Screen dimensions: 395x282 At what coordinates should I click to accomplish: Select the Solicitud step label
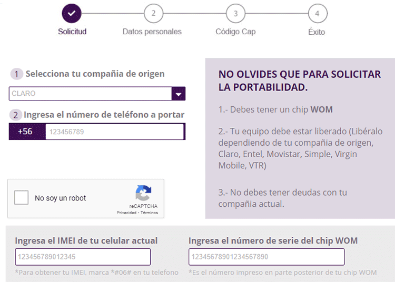click(72, 32)
